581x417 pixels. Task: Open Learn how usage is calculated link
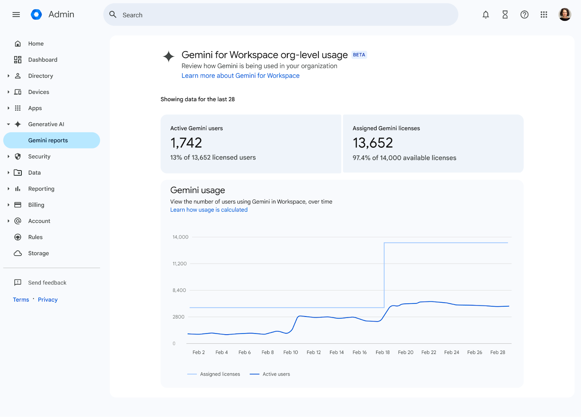(209, 210)
